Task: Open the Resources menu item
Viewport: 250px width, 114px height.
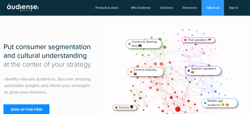Action: coord(189,8)
